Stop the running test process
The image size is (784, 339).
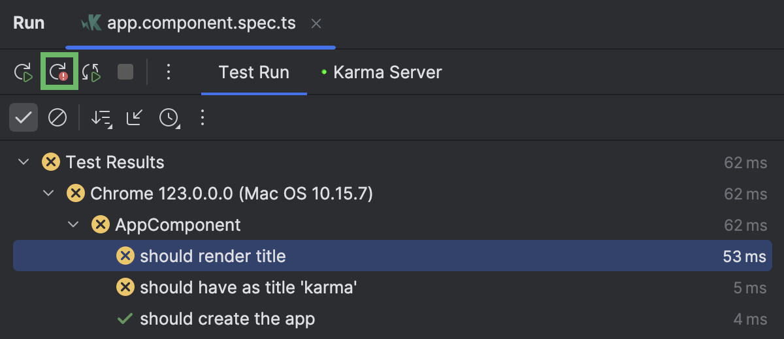pos(125,72)
